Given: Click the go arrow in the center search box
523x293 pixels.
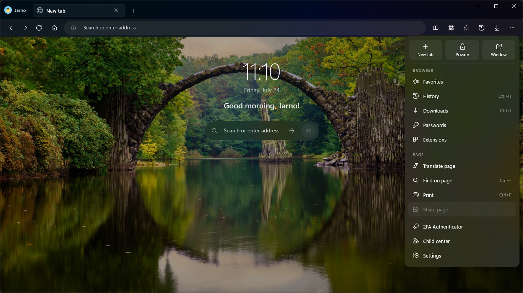Looking at the screenshot, I should tap(292, 131).
